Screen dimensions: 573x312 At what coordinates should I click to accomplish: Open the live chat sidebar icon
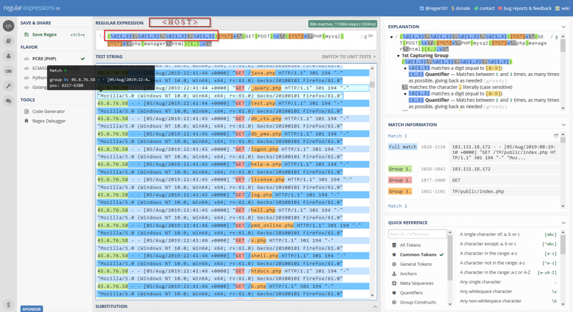[x=8, y=101]
